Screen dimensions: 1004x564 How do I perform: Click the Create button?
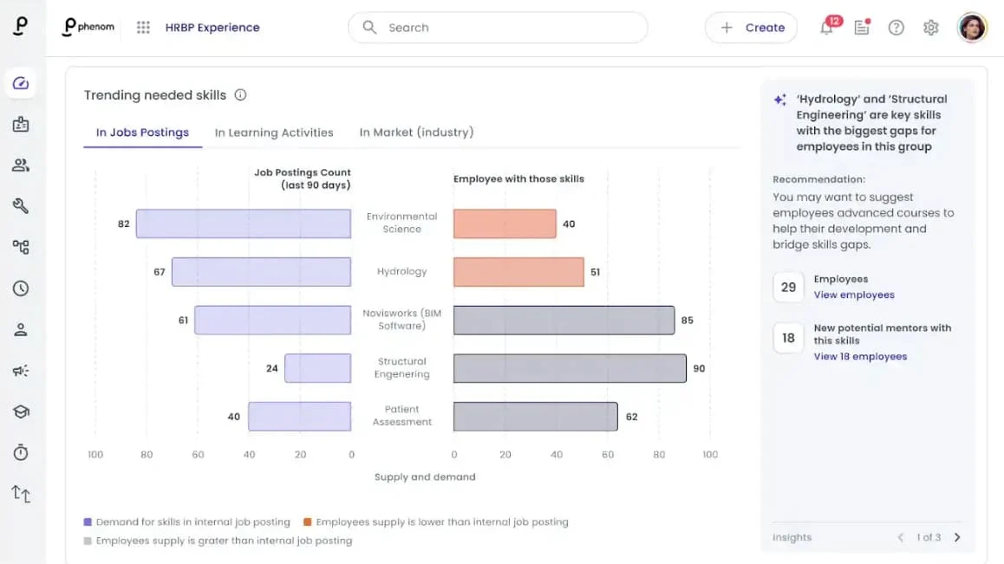pos(751,28)
